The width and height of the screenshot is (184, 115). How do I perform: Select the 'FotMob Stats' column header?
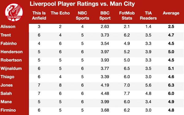tap(127, 16)
